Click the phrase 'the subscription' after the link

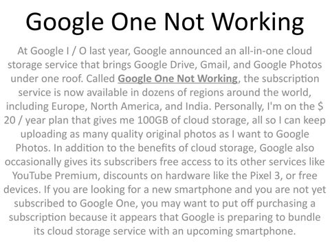point(281,79)
